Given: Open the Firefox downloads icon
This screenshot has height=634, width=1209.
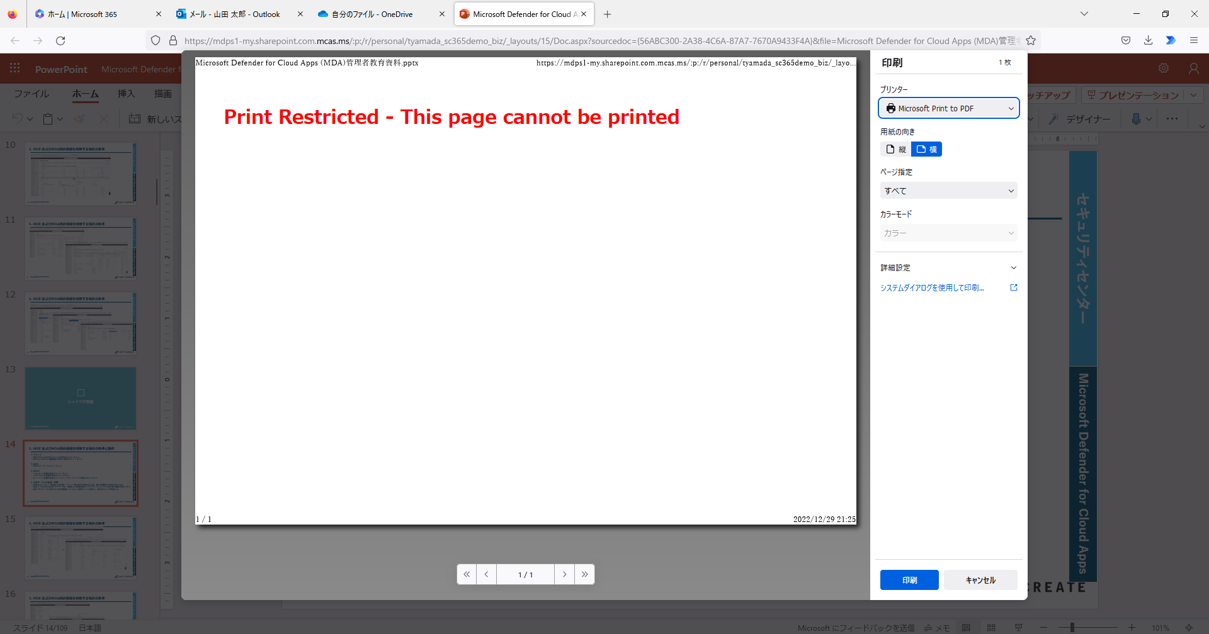Looking at the screenshot, I should coord(1149,40).
